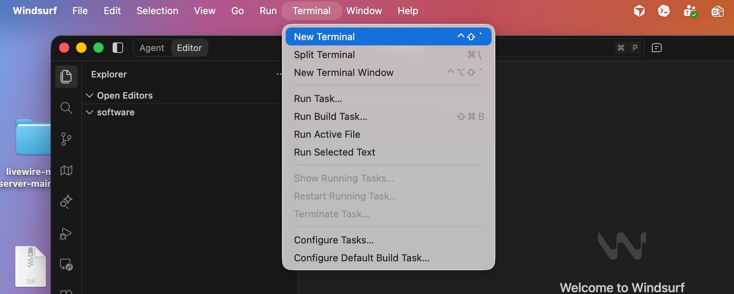734x294 pixels.
Task: Open Outlook menu bar icon
Action: pyautogui.click(x=717, y=11)
